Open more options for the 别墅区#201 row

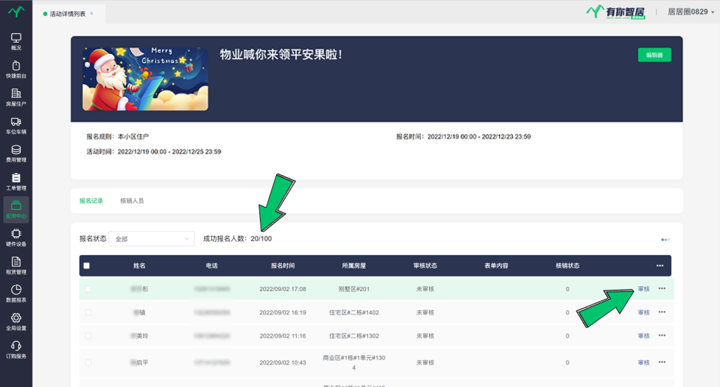(662, 288)
